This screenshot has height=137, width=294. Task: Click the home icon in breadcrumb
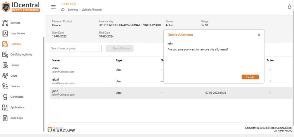point(63,10)
